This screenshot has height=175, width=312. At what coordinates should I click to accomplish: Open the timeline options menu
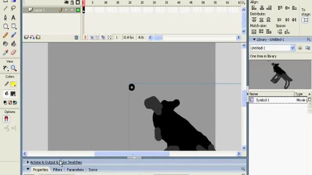243,2
